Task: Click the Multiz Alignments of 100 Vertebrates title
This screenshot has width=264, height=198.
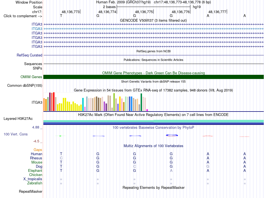Action: click(x=153, y=146)
